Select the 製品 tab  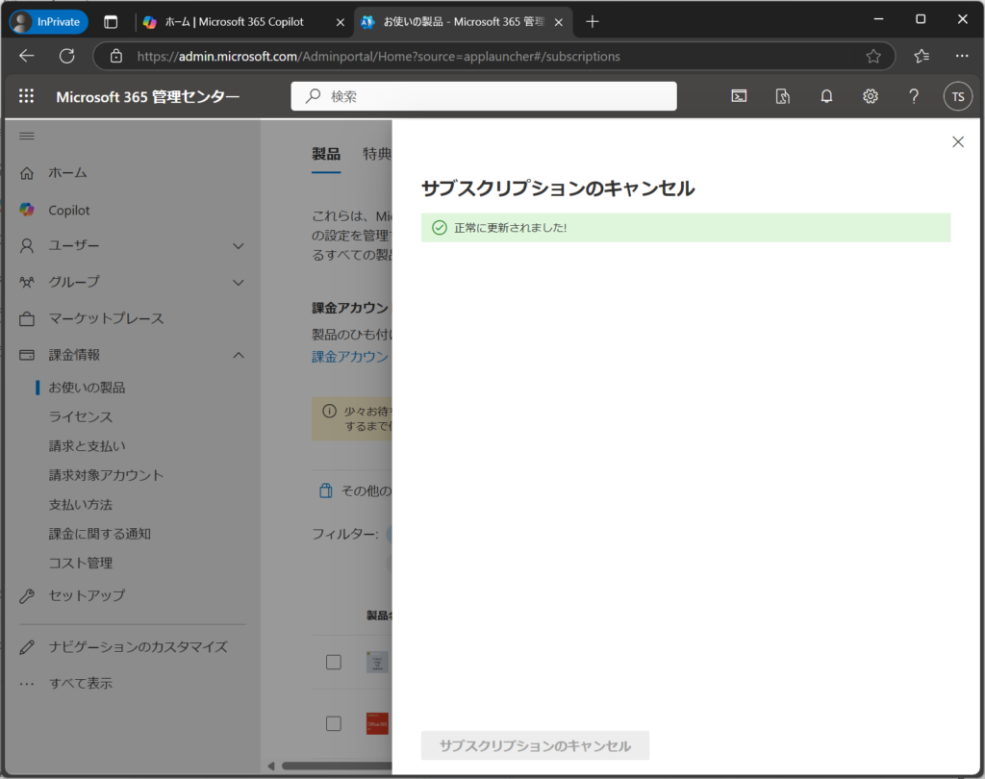[326, 154]
